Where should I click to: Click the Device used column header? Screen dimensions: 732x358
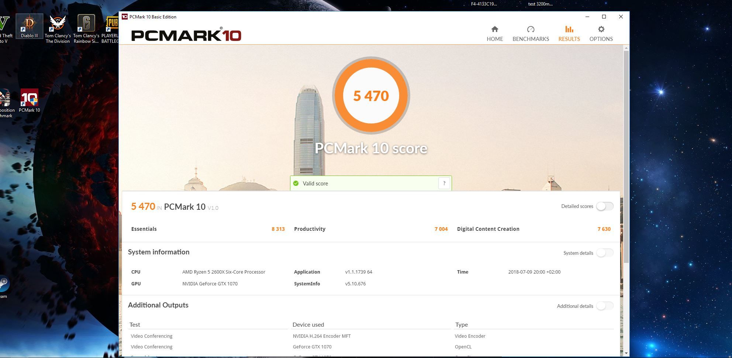[308, 325]
